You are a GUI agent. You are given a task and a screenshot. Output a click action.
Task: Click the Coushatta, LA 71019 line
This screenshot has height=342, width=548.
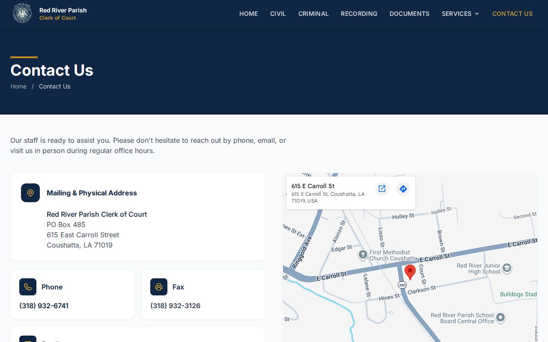(80, 245)
